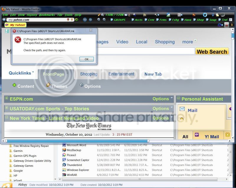236x188 pixels.
Task: Open the Tools menu
Action: (68, 15)
